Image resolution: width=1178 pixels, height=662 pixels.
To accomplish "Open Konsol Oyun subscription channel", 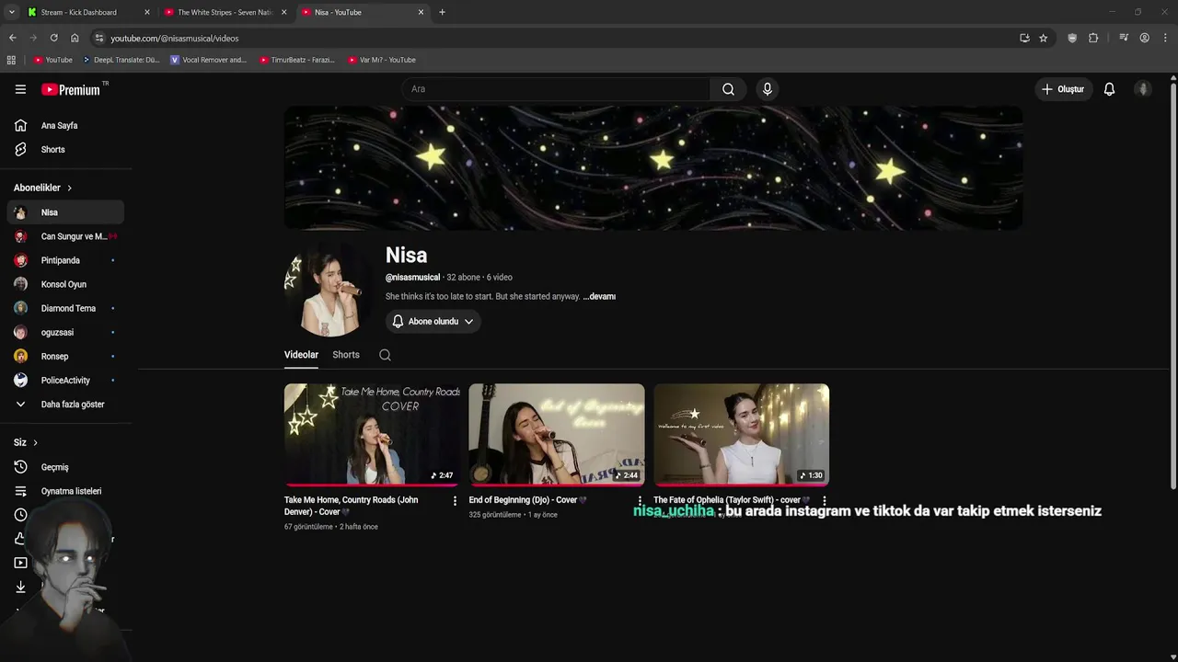I will pyautogui.click(x=64, y=284).
